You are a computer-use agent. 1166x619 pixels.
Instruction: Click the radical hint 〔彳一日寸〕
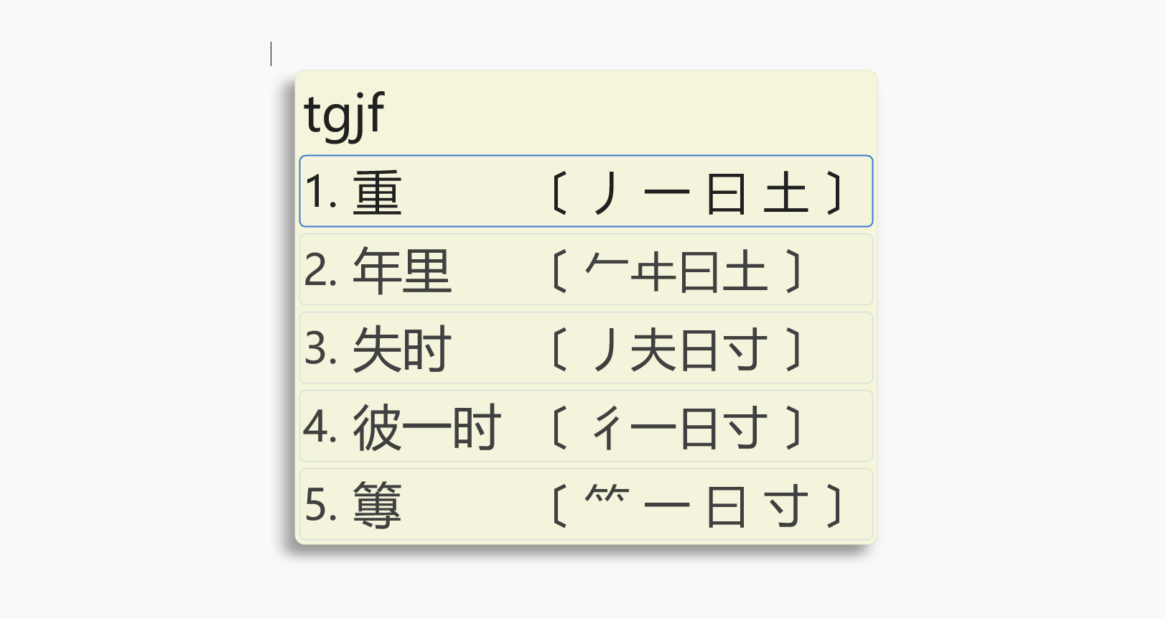[676, 427]
